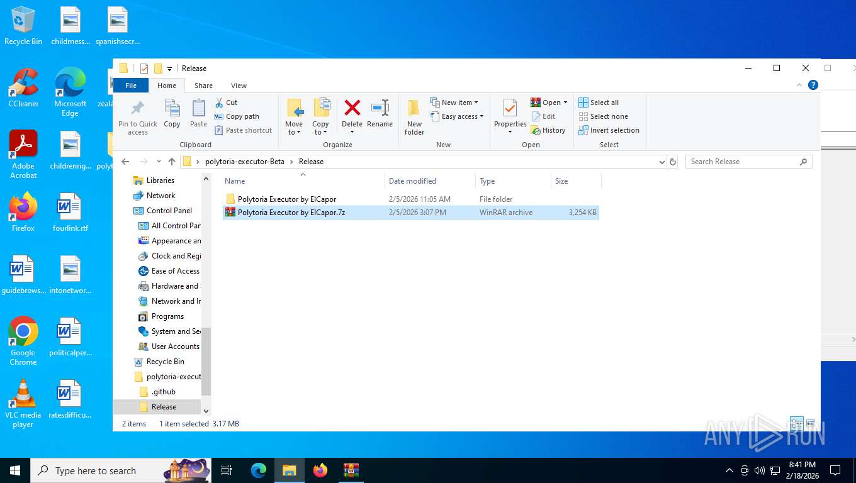Click polytoria-executor-Beta in address path
This screenshot has width=856, height=483.
click(245, 162)
